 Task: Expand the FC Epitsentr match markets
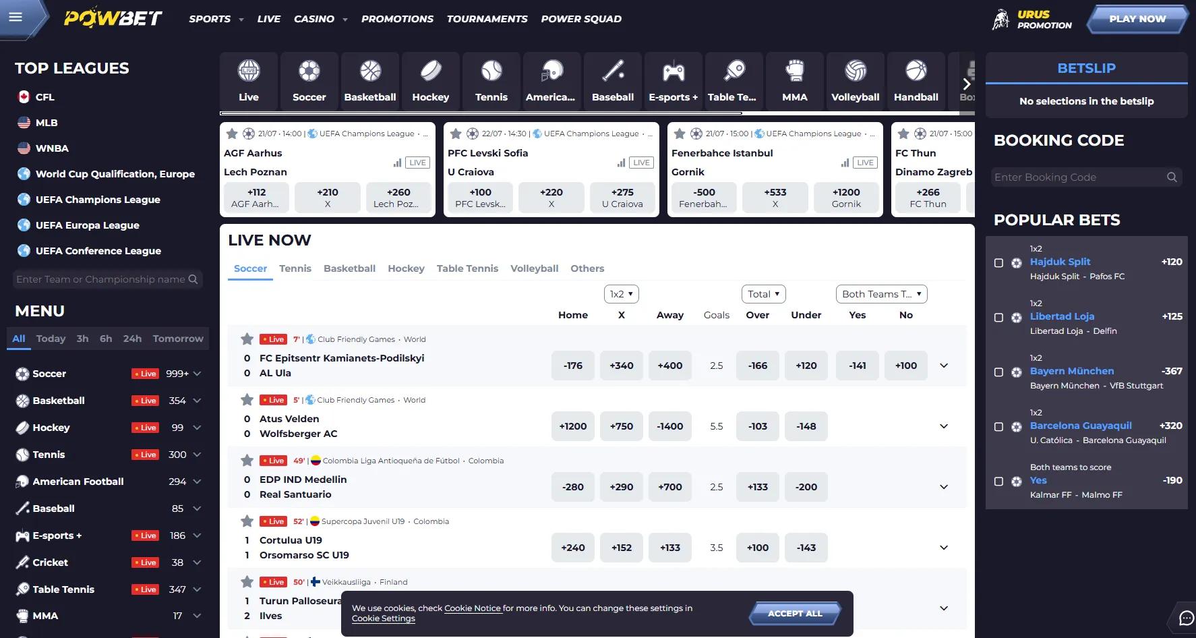(x=944, y=366)
